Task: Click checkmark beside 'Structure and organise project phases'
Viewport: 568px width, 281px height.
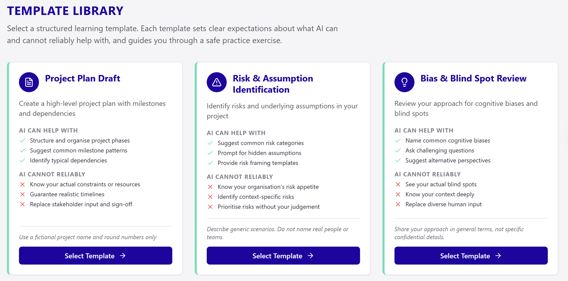Action: 23,141
